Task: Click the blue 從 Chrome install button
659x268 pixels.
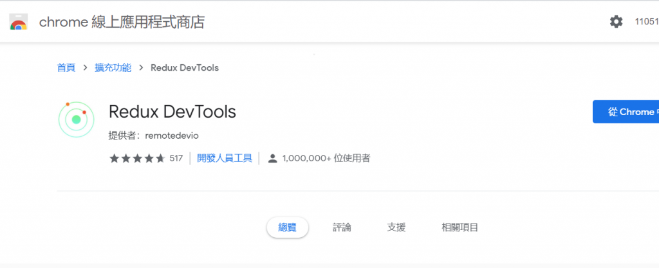Action: tap(626, 112)
